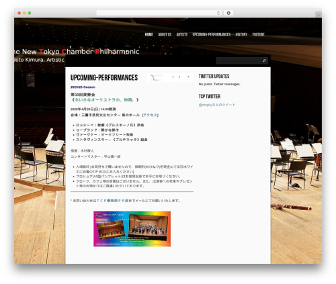
Task: Click the コンサートマスター line
Action: pos(95,156)
